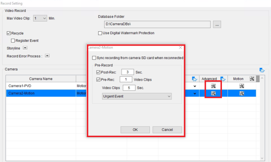The width and height of the screenshot is (271, 162).
Task: Enable the Register Event checkbox
Action: coord(13,40)
